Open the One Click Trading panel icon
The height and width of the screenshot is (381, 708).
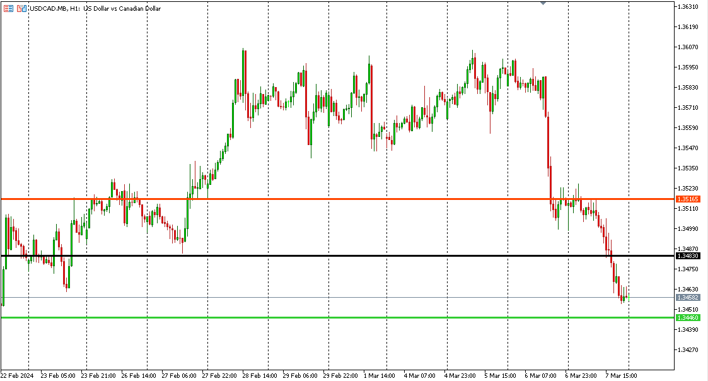(21, 9)
